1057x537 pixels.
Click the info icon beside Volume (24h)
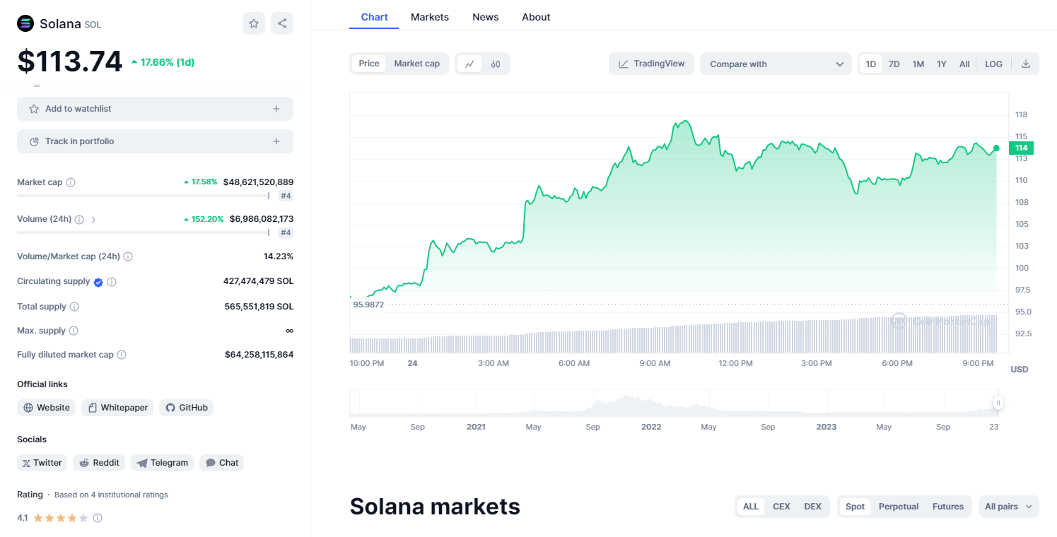tap(79, 220)
